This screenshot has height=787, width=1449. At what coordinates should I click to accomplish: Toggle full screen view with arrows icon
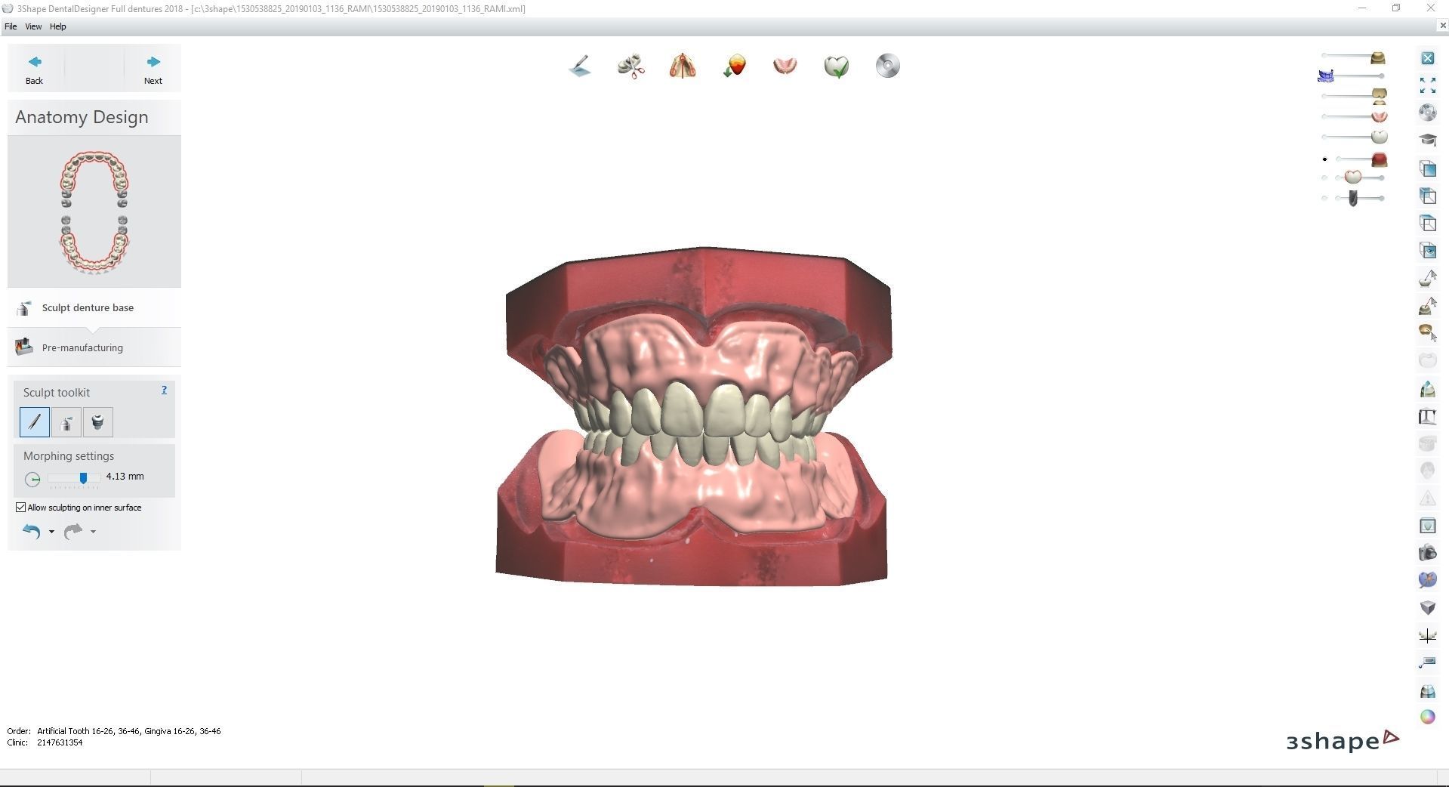pos(1428,85)
